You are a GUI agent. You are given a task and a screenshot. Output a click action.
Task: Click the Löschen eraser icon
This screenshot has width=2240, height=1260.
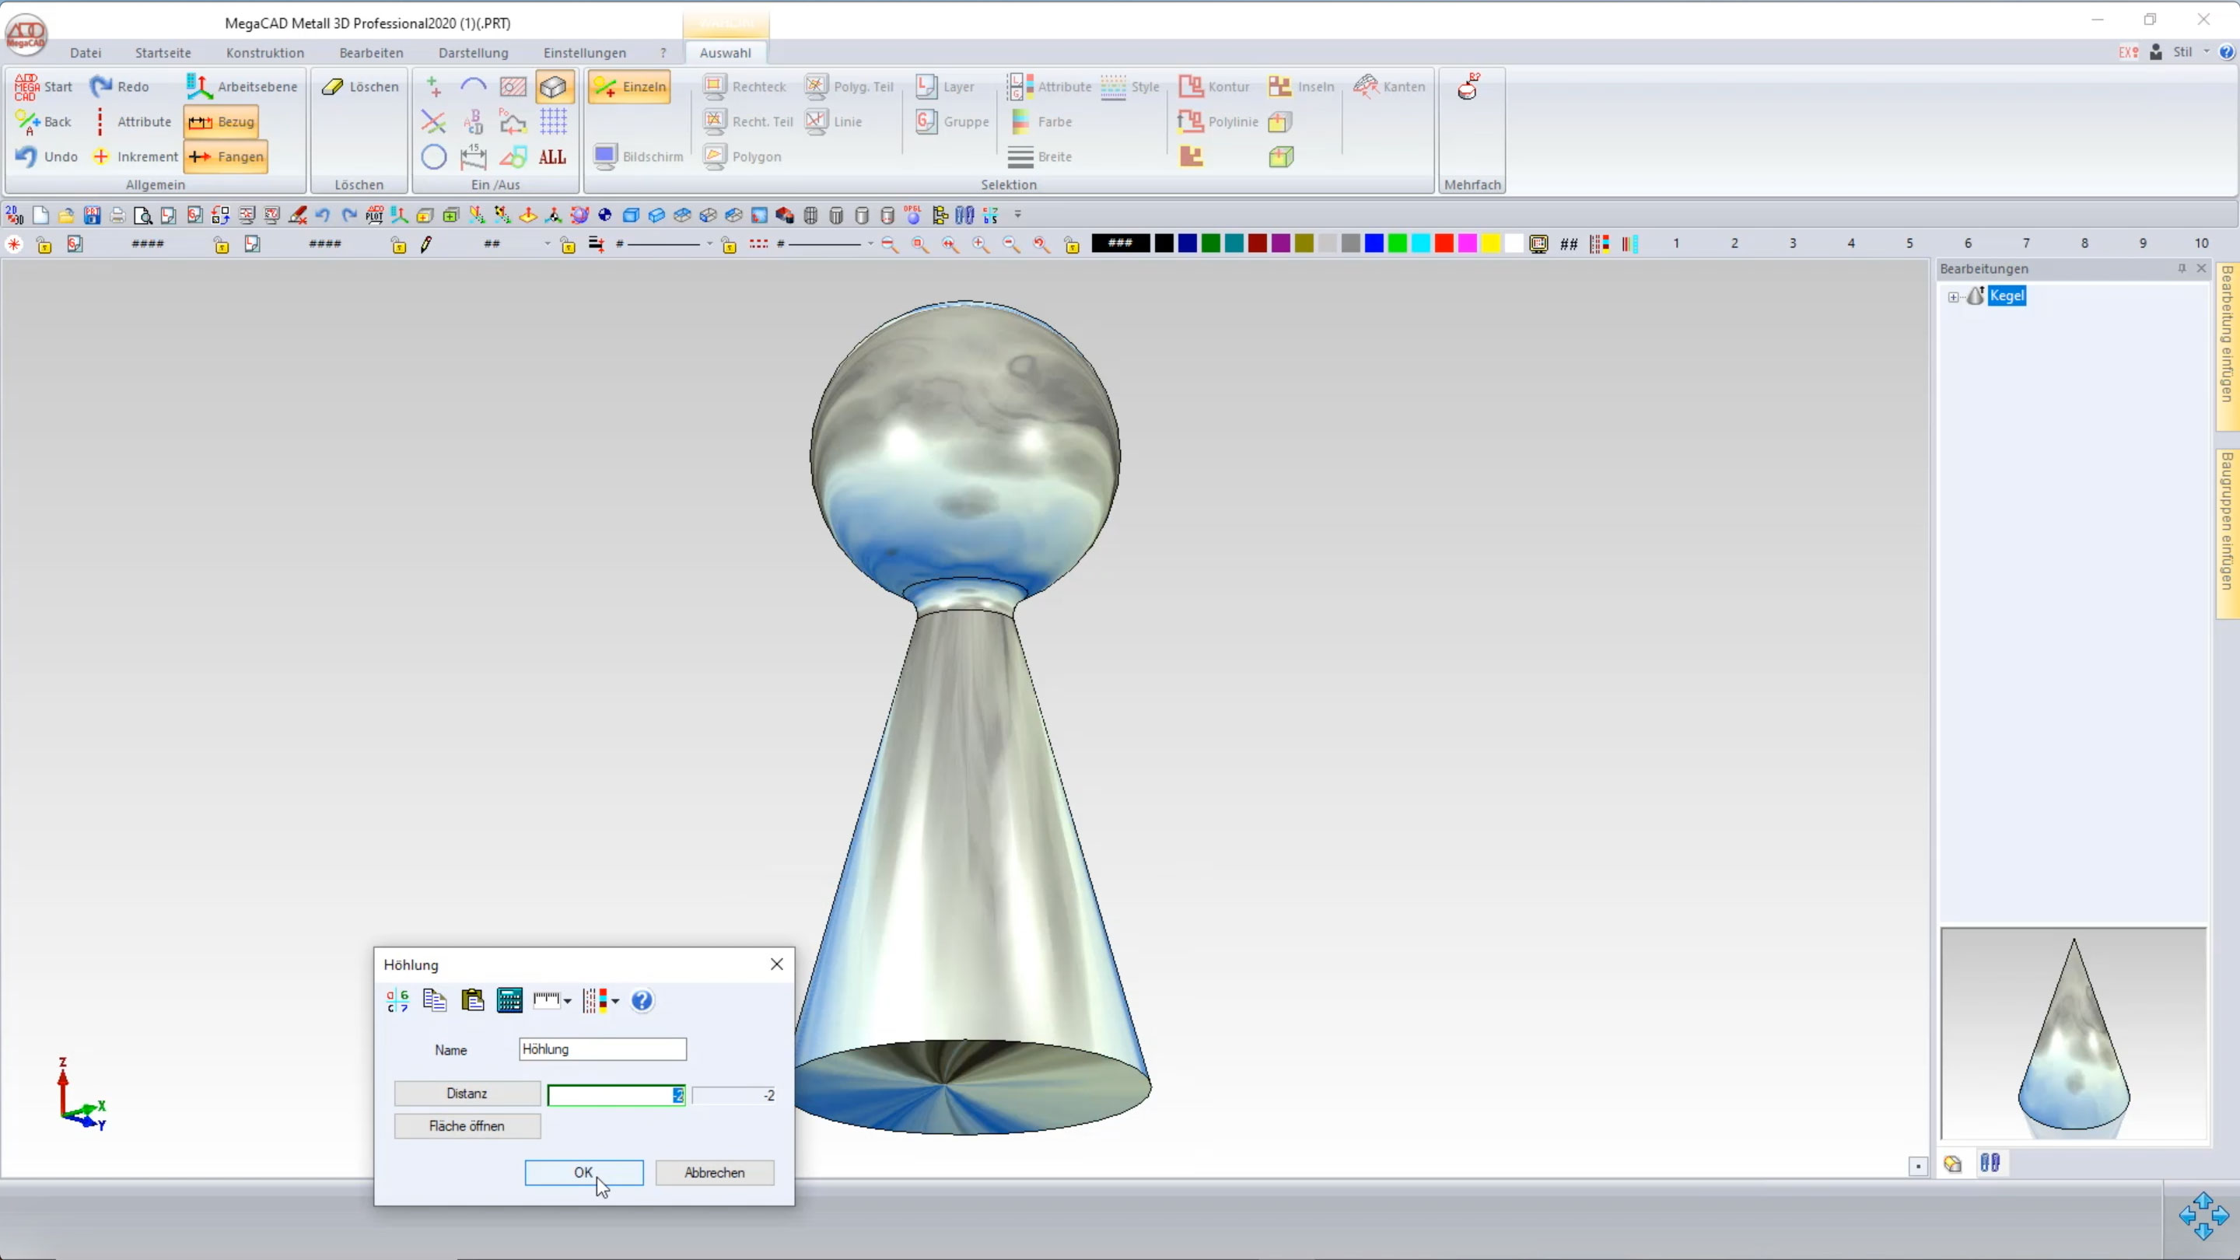click(x=333, y=86)
